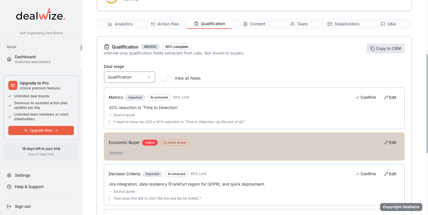Viewport: 428px width, 215px height.
Task: Click the Stakeholders envelope icon
Action: [330, 24]
